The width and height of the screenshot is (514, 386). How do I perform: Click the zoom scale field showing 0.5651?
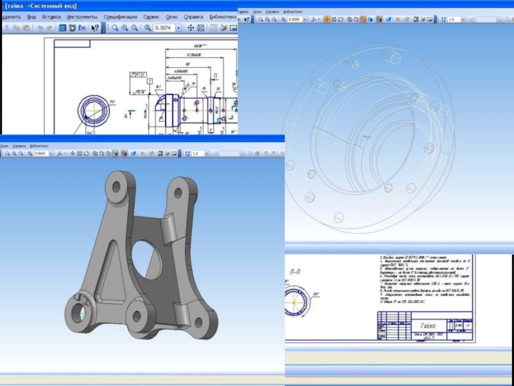point(41,154)
